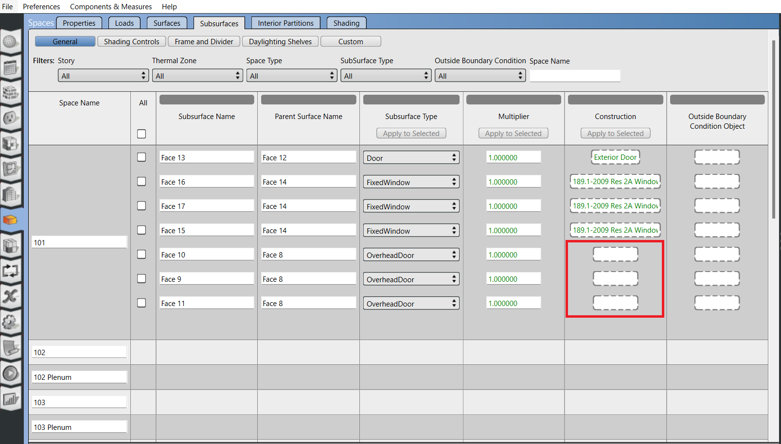The width and height of the screenshot is (781, 444).
Task: Edit the multiplier field for Face 16
Action: (x=514, y=182)
